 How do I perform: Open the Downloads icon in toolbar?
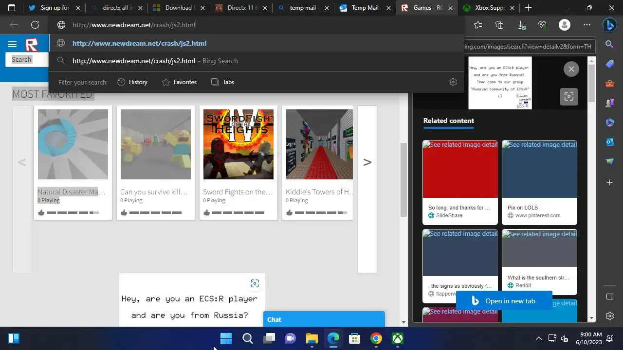pos(521,25)
